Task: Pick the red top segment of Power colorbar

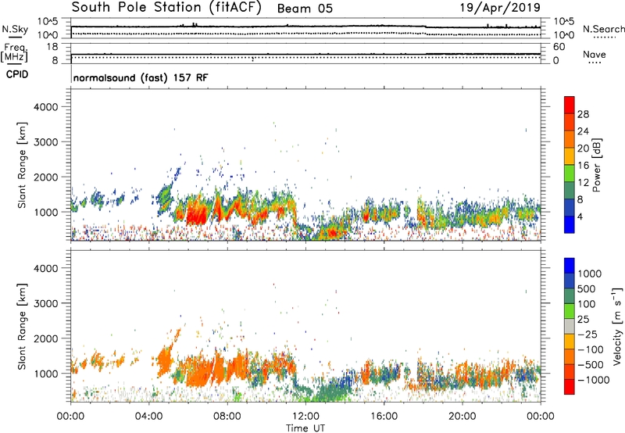Action: (570, 106)
